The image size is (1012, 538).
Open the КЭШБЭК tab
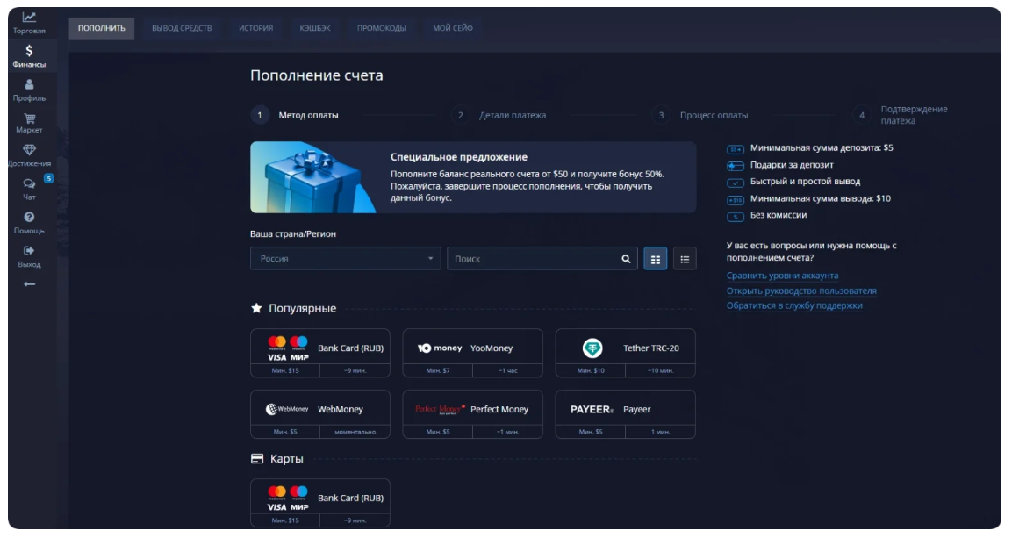pos(315,28)
